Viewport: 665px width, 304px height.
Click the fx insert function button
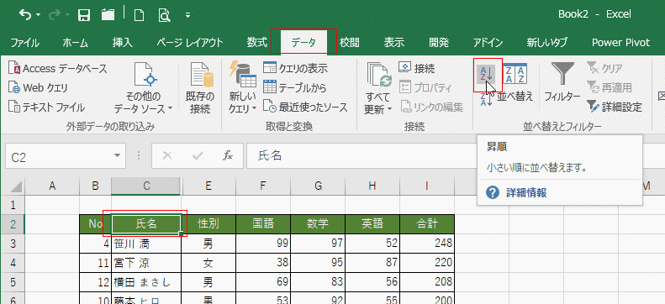pyautogui.click(x=228, y=156)
